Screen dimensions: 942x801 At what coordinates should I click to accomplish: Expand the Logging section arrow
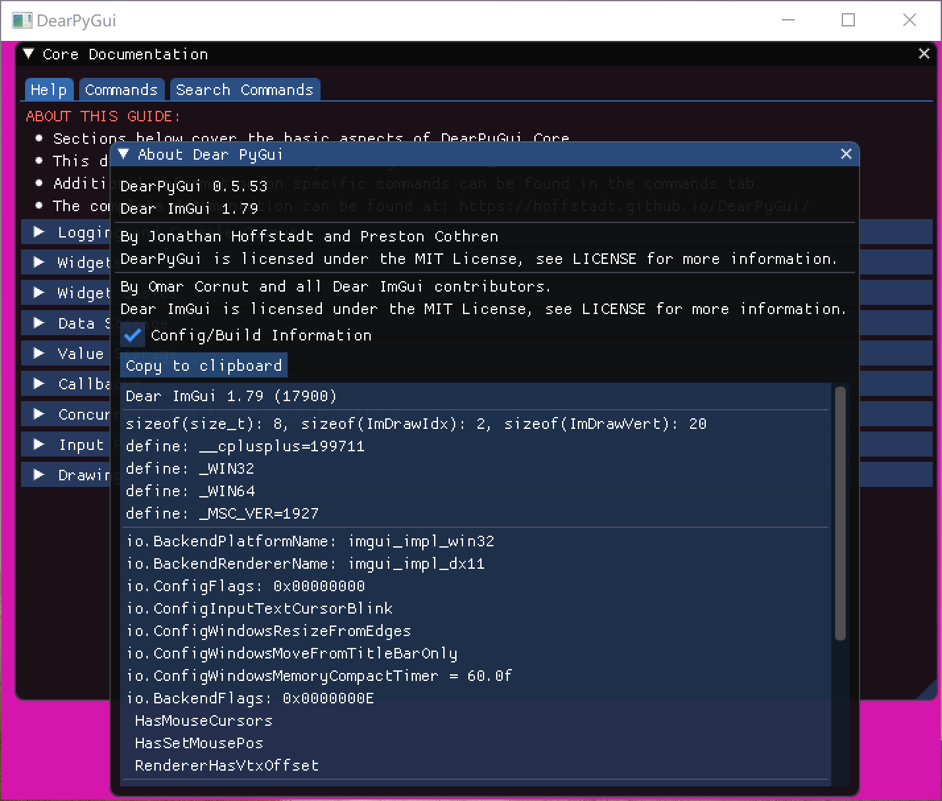pos(39,232)
